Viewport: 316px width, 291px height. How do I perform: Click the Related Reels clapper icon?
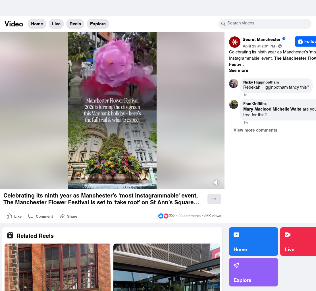click(x=10, y=235)
